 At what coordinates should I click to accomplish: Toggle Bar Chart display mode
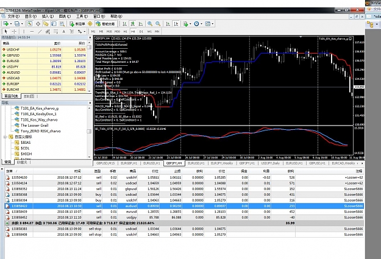click(124, 24)
